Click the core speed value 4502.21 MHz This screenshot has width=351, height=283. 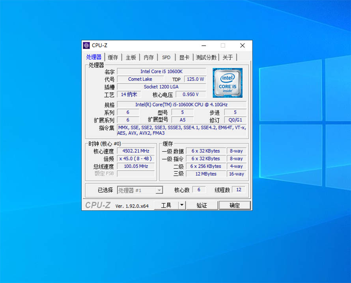(136, 151)
